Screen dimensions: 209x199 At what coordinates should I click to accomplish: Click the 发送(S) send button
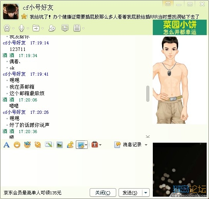pyautogui.click(x=130, y=192)
